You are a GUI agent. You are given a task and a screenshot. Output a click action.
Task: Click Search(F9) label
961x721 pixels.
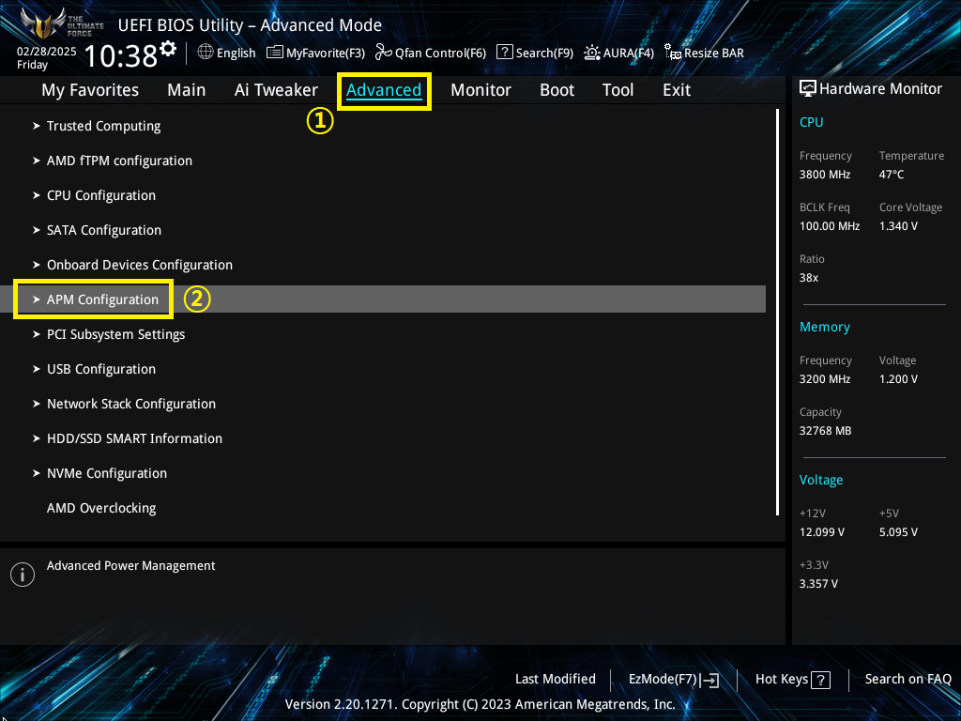pyautogui.click(x=544, y=53)
